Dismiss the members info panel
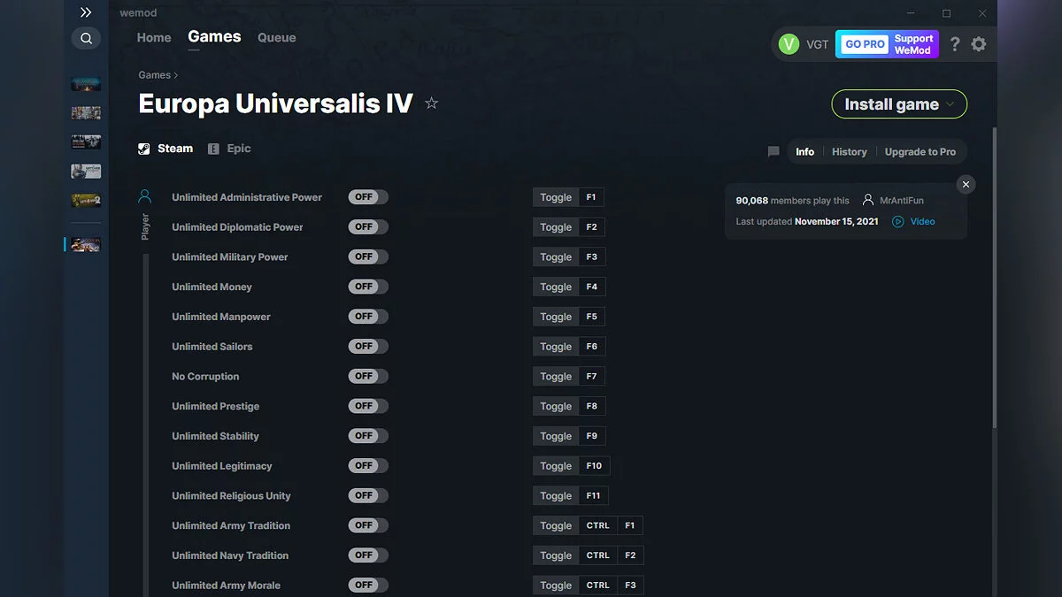Viewport: 1062px width, 597px height. pyautogui.click(x=966, y=184)
